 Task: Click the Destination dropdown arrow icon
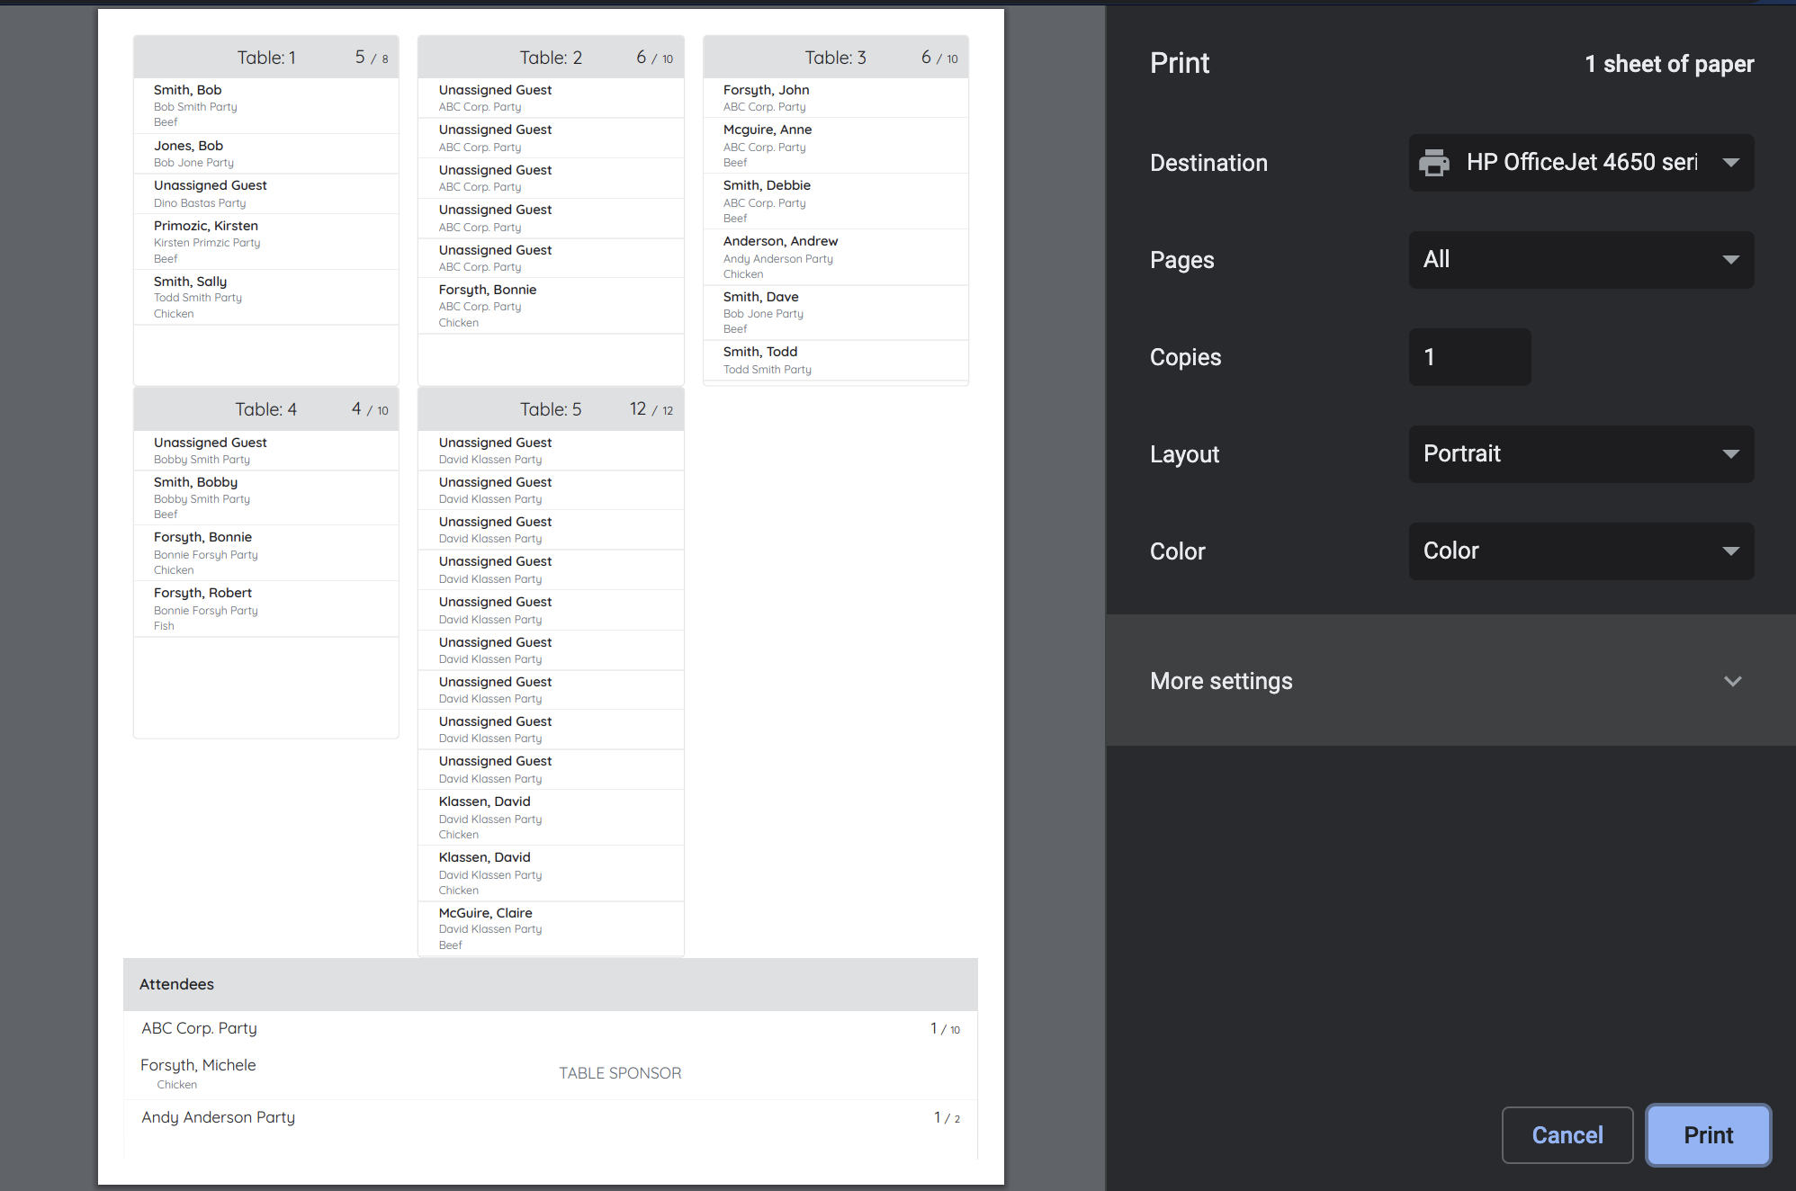1730,163
